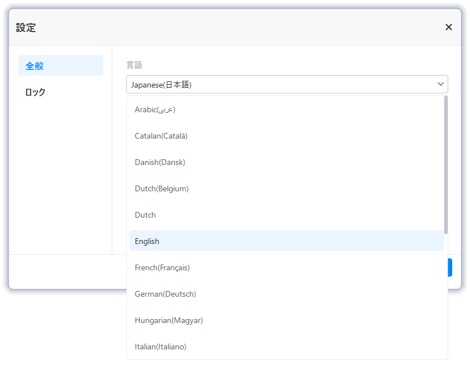
Task: Collapse the Japanese(日本語) language dropdown
Action: tap(287, 84)
